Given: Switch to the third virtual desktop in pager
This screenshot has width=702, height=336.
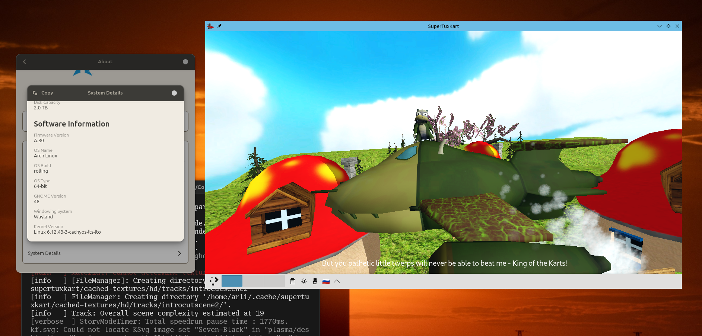Looking at the screenshot, I should (274, 281).
